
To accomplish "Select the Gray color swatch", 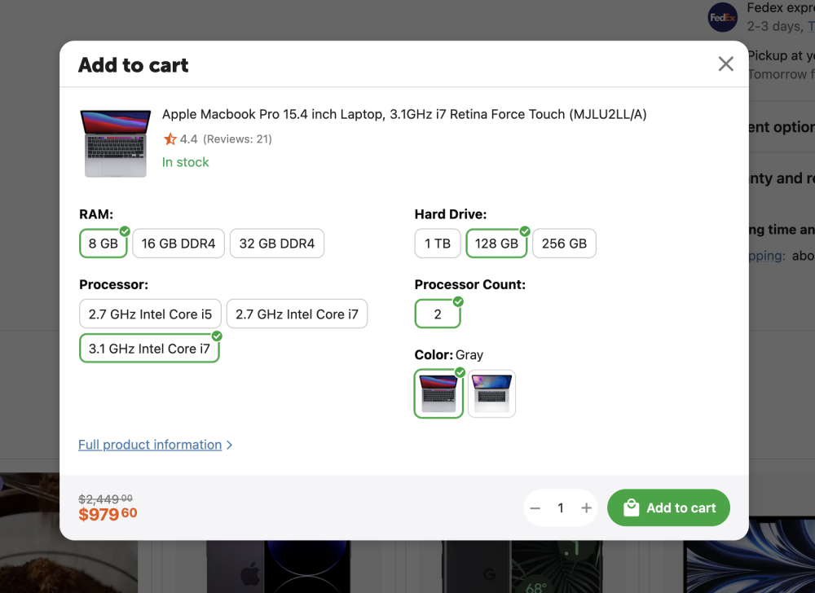I will click(438, 394).
